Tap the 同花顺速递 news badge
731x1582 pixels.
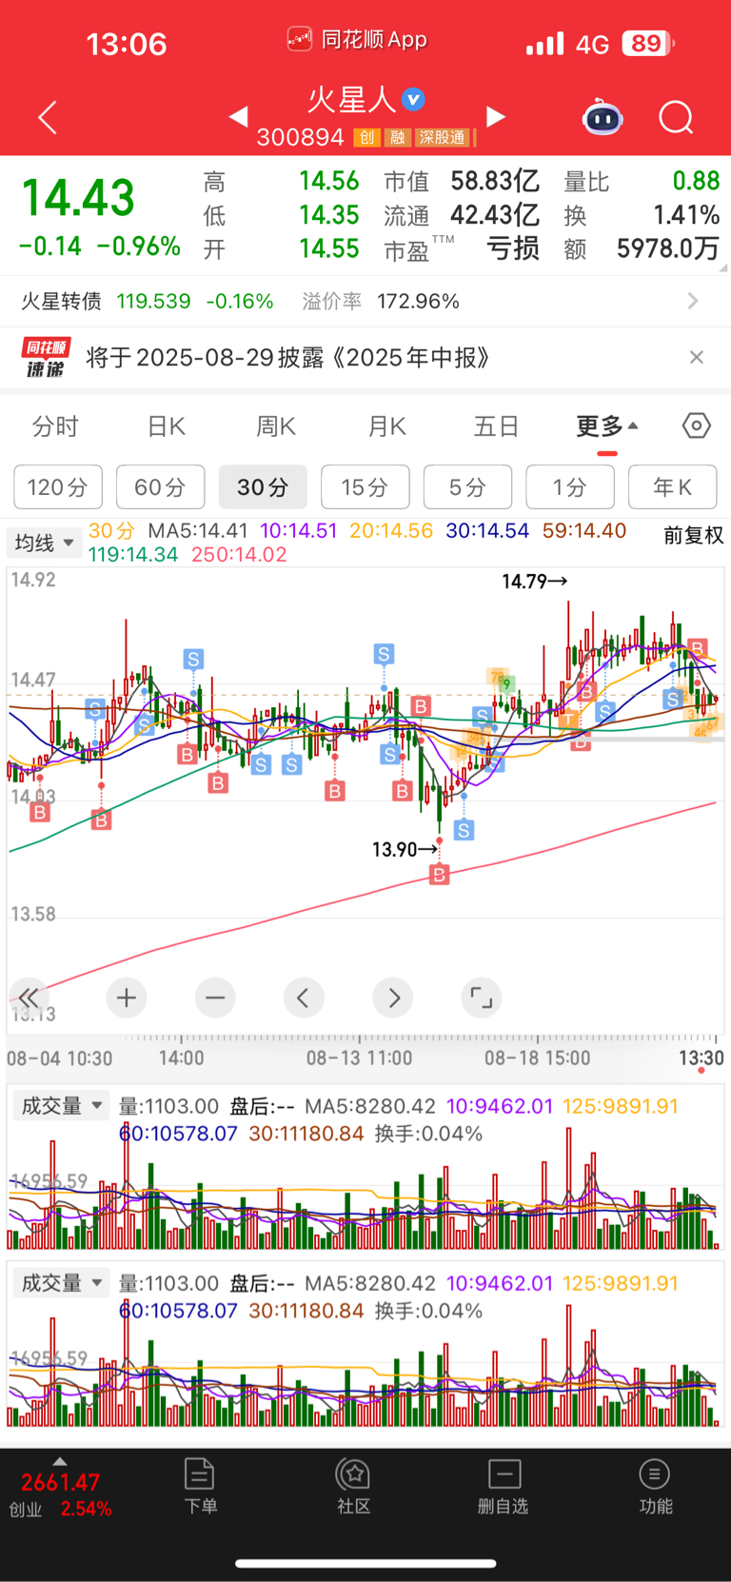coord(46,357)
